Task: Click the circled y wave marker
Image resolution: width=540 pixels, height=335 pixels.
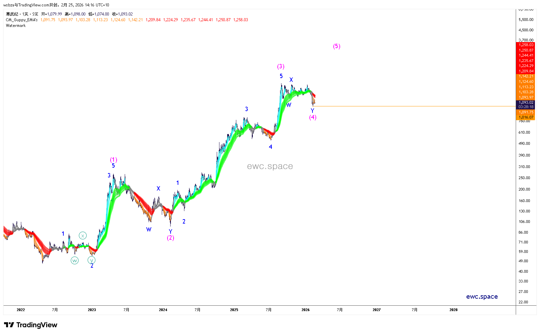Action: pyautogui.click(x=91, y=260)
